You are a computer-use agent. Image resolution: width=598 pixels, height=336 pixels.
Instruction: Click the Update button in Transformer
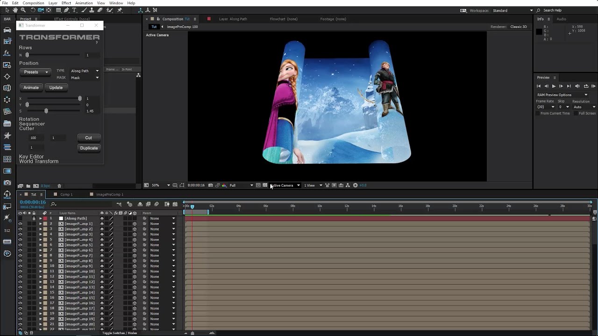(56, 87)
